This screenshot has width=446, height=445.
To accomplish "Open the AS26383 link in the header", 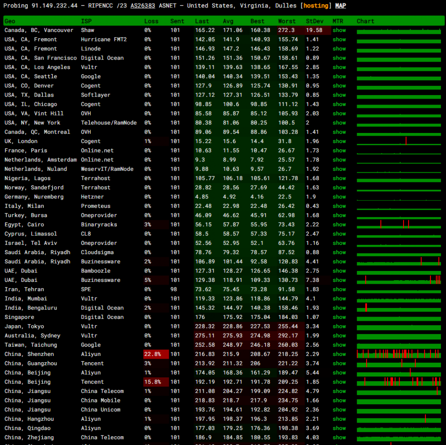I will [x=143, y=5].
